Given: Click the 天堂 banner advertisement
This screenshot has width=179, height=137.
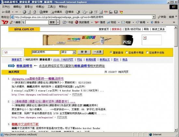Looking at the screenshot, I should click(88, 40).
